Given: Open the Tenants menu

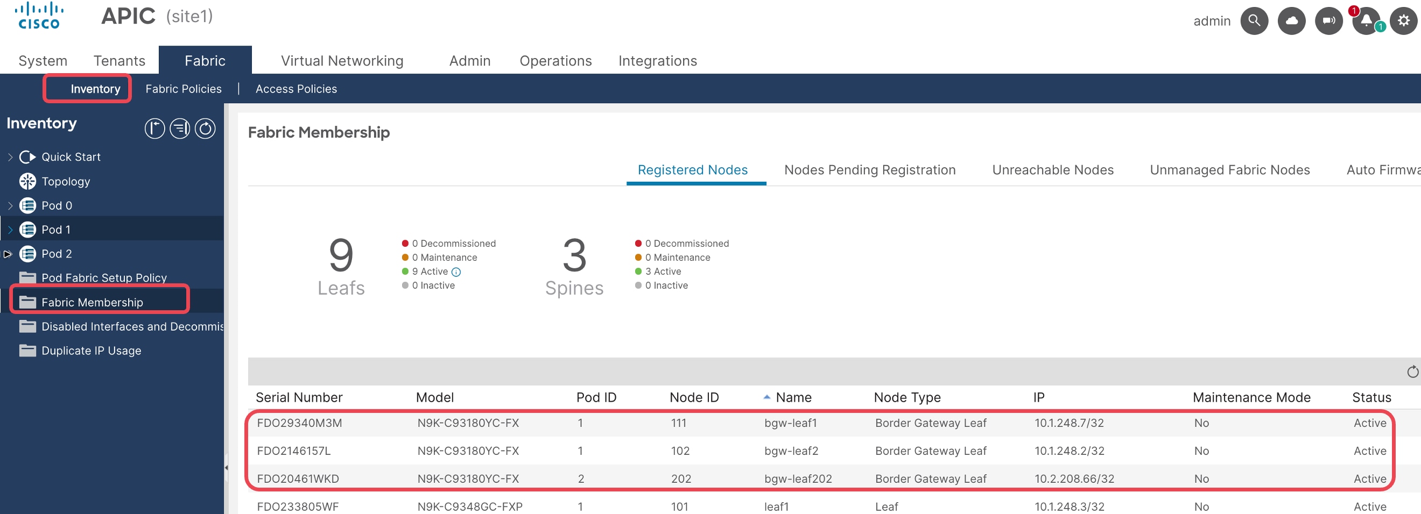Looking at the screenshot, I should point(119,61).
